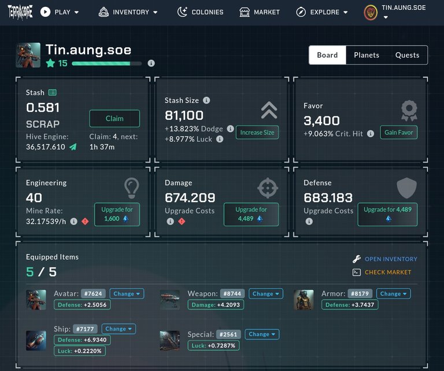Open the Stash list icon
The height and width of the screenshot is (371, 444).
coord(53,93)
